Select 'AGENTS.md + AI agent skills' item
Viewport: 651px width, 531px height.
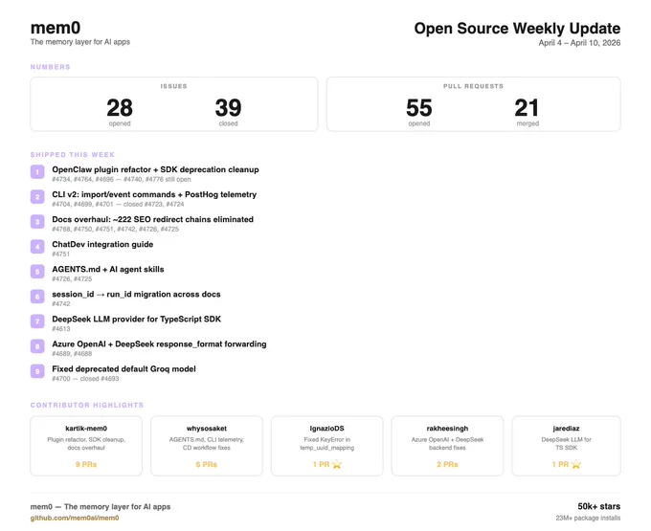pos(108,269)
